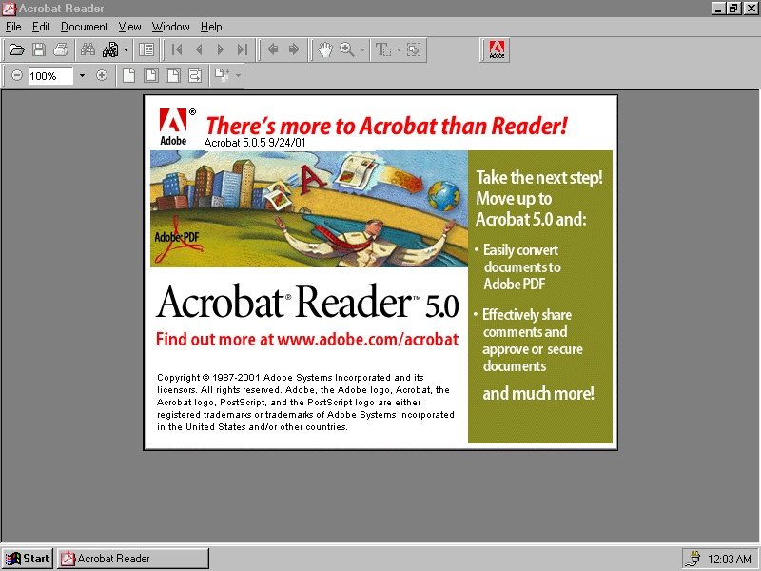Select the Graphics Select tool
Image resolution: width=761 pixels, height=571 pixels.
pyautogui.click(x=414, y=49)
